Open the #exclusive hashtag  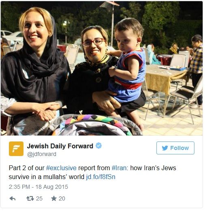click(x=61, y=168)
